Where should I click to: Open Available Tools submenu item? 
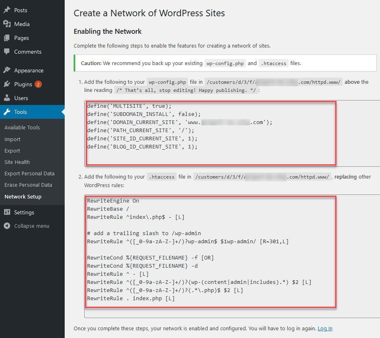22,127
